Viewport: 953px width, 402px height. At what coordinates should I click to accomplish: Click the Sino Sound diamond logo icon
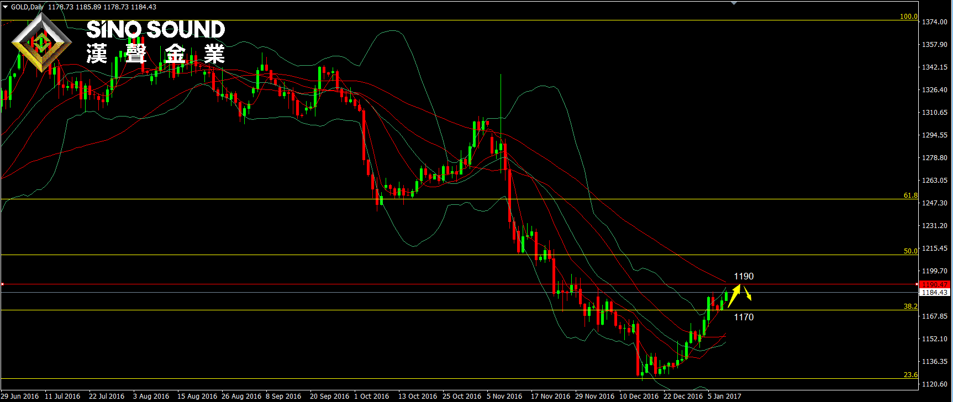click(41, 43)
